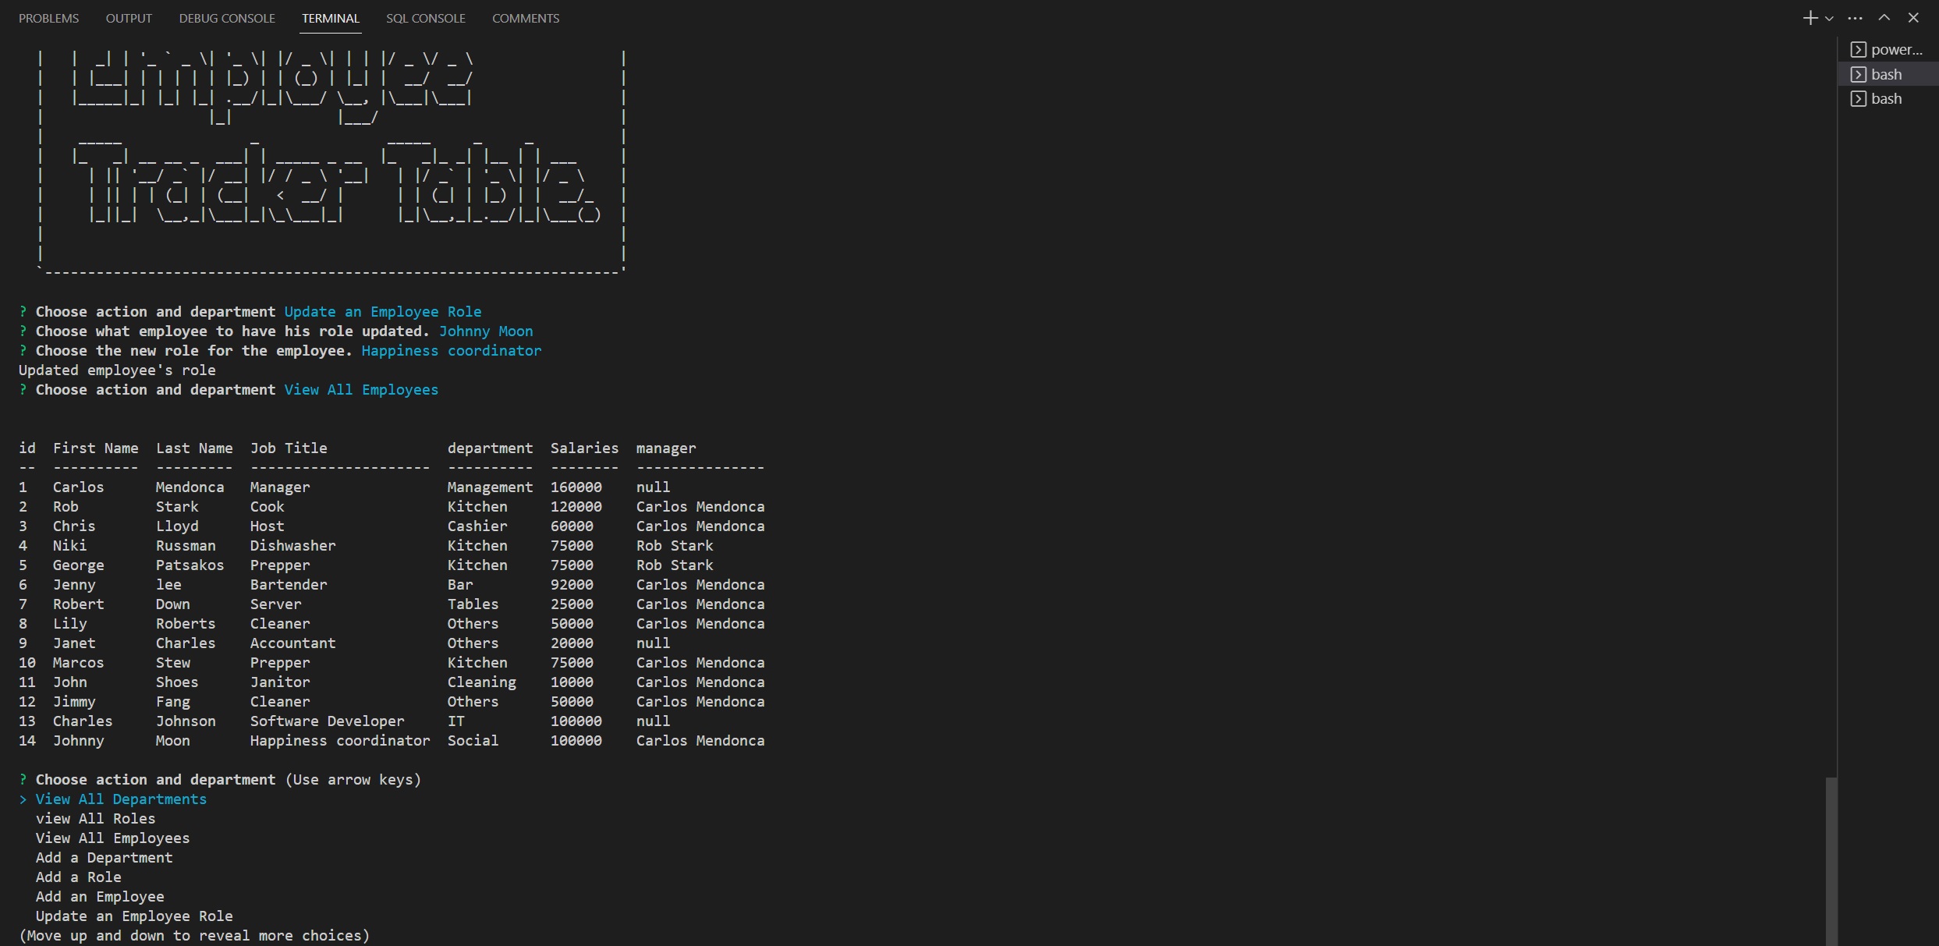The image size is (1939, 946).
Task: Click the highlighted bash terminal's icon
Action: pos(1859,74)
